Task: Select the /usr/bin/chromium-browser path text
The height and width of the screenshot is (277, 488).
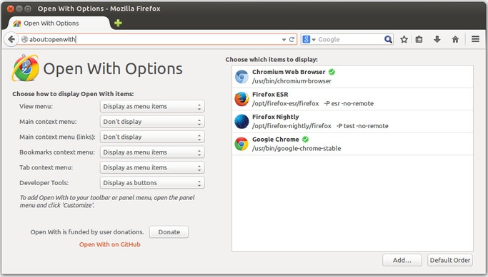Action: [x=292, y=81]
